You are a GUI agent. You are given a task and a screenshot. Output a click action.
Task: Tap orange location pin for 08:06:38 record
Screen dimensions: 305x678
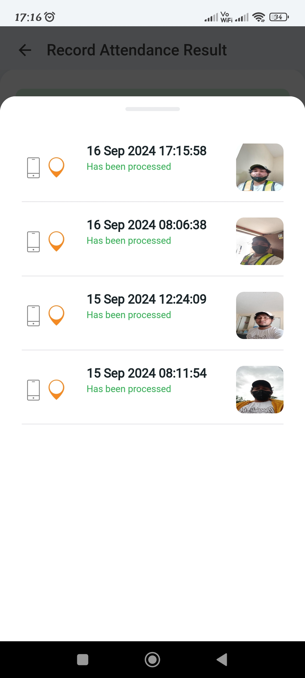point(56,241)
